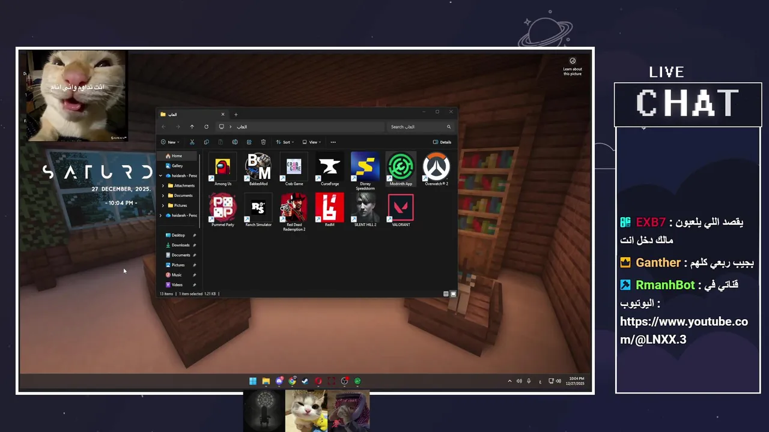Click the Refresh button in Explorer

pos(206,127)
